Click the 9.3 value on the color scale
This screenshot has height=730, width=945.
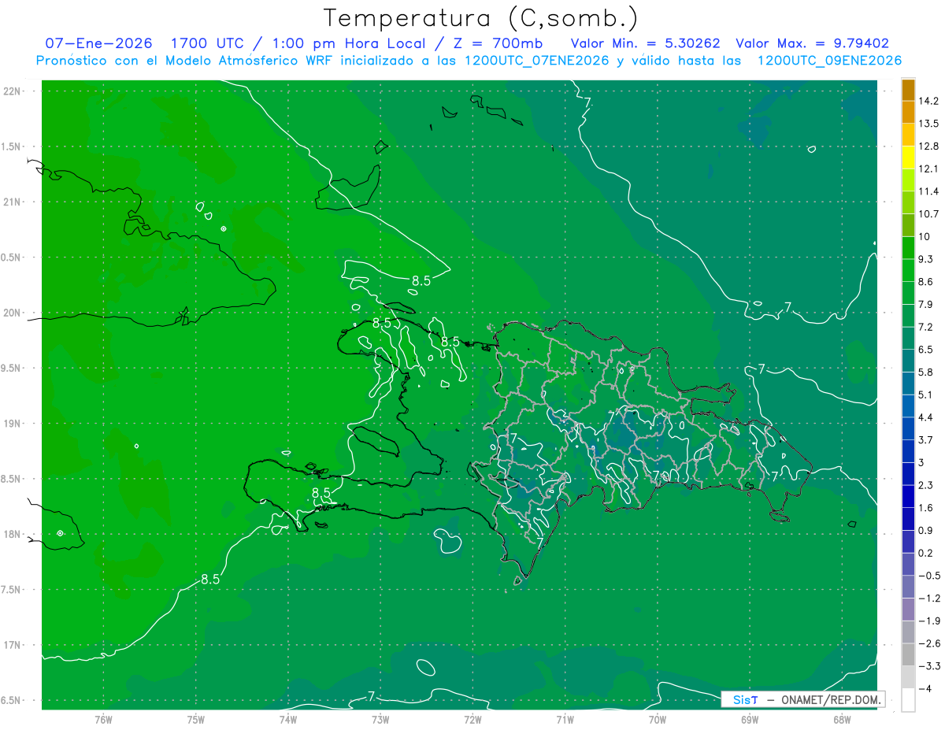[x=926, y=259]
